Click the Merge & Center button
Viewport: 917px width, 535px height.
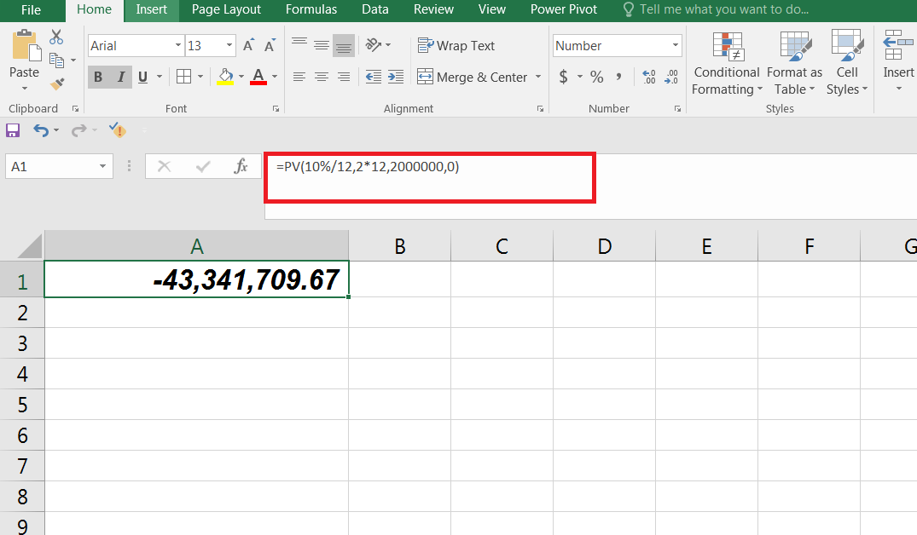pos(473,77)
